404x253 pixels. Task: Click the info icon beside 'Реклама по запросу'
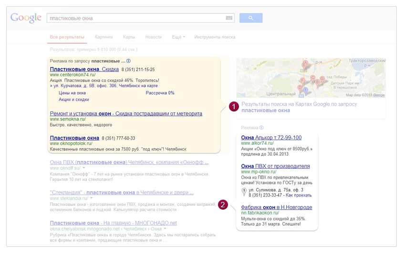pos(129,61)
